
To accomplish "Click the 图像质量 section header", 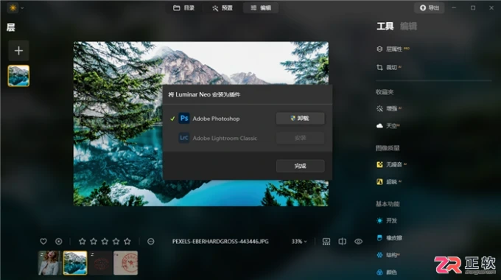I will 388,148.
